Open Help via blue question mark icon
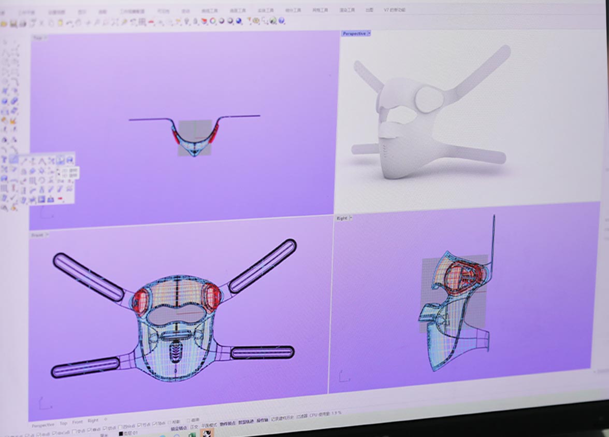 [x=281, y=21]
